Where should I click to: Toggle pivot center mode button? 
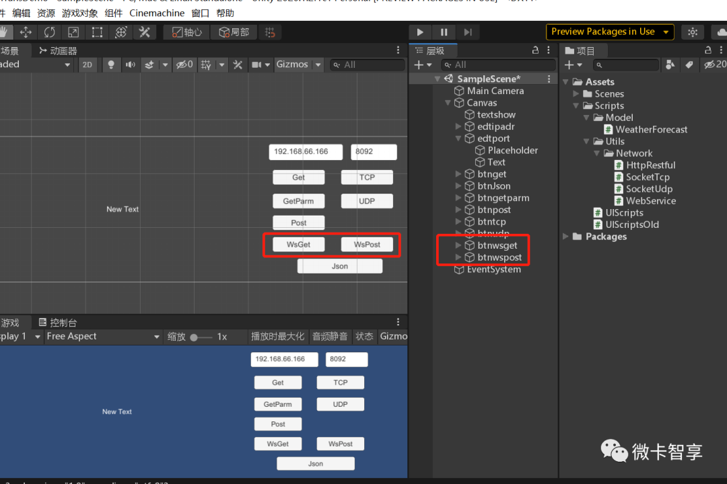(187, 32)
